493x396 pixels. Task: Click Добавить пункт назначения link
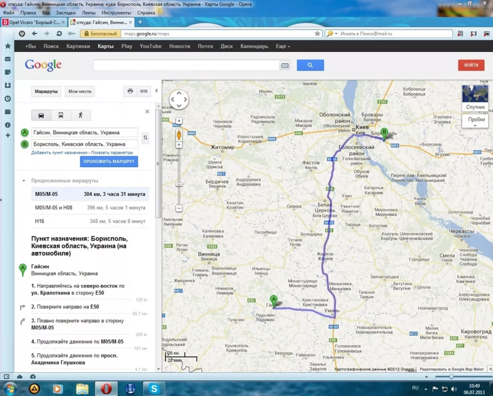coord(59,153)
